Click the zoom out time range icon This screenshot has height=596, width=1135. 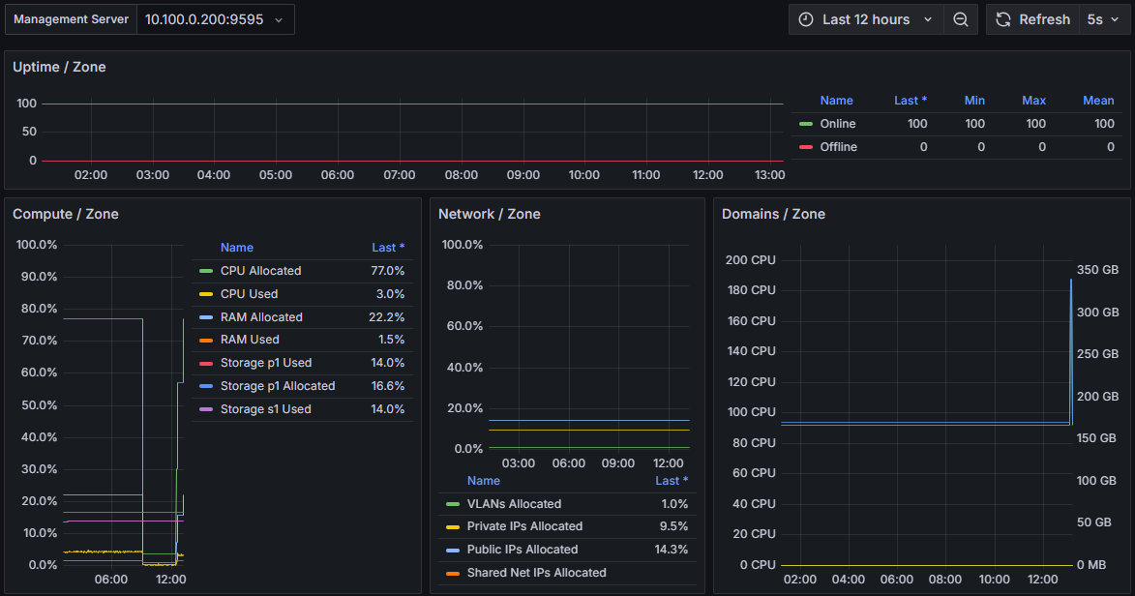coord(960,19)
